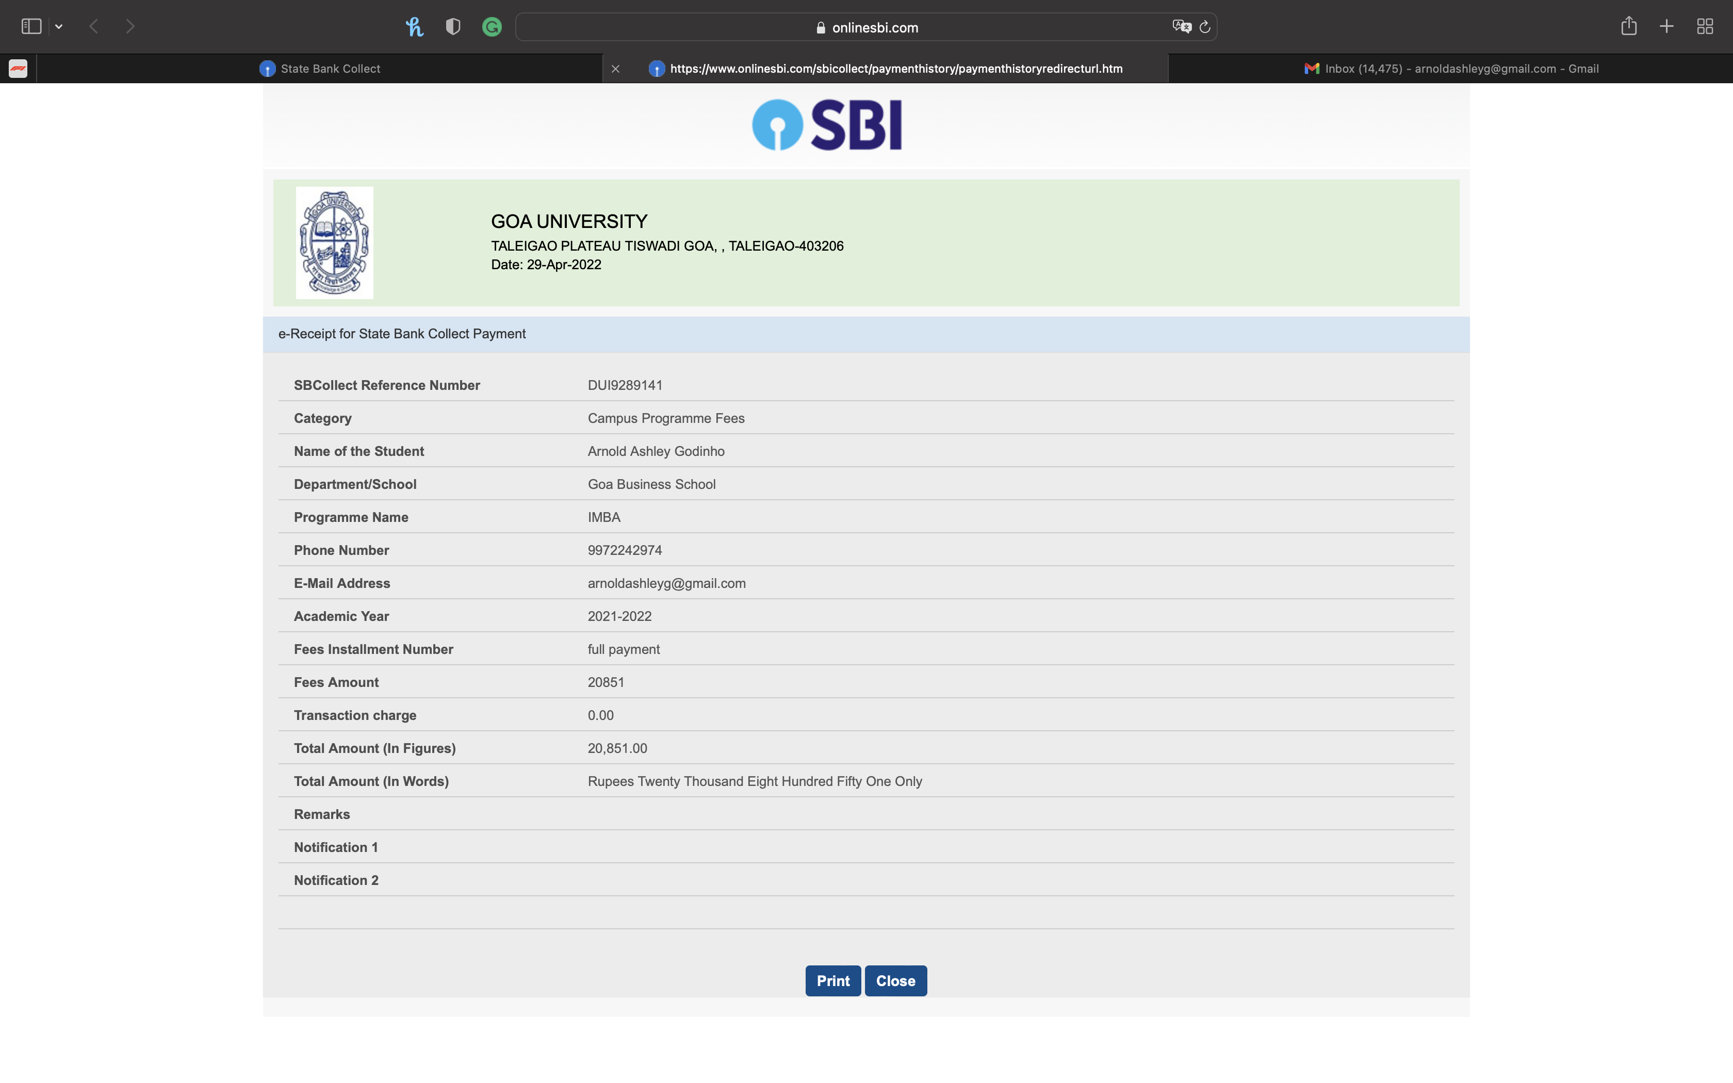Click the Remarks label
This screenshot has height=1083, width=1733.
[x=321, y=814]
